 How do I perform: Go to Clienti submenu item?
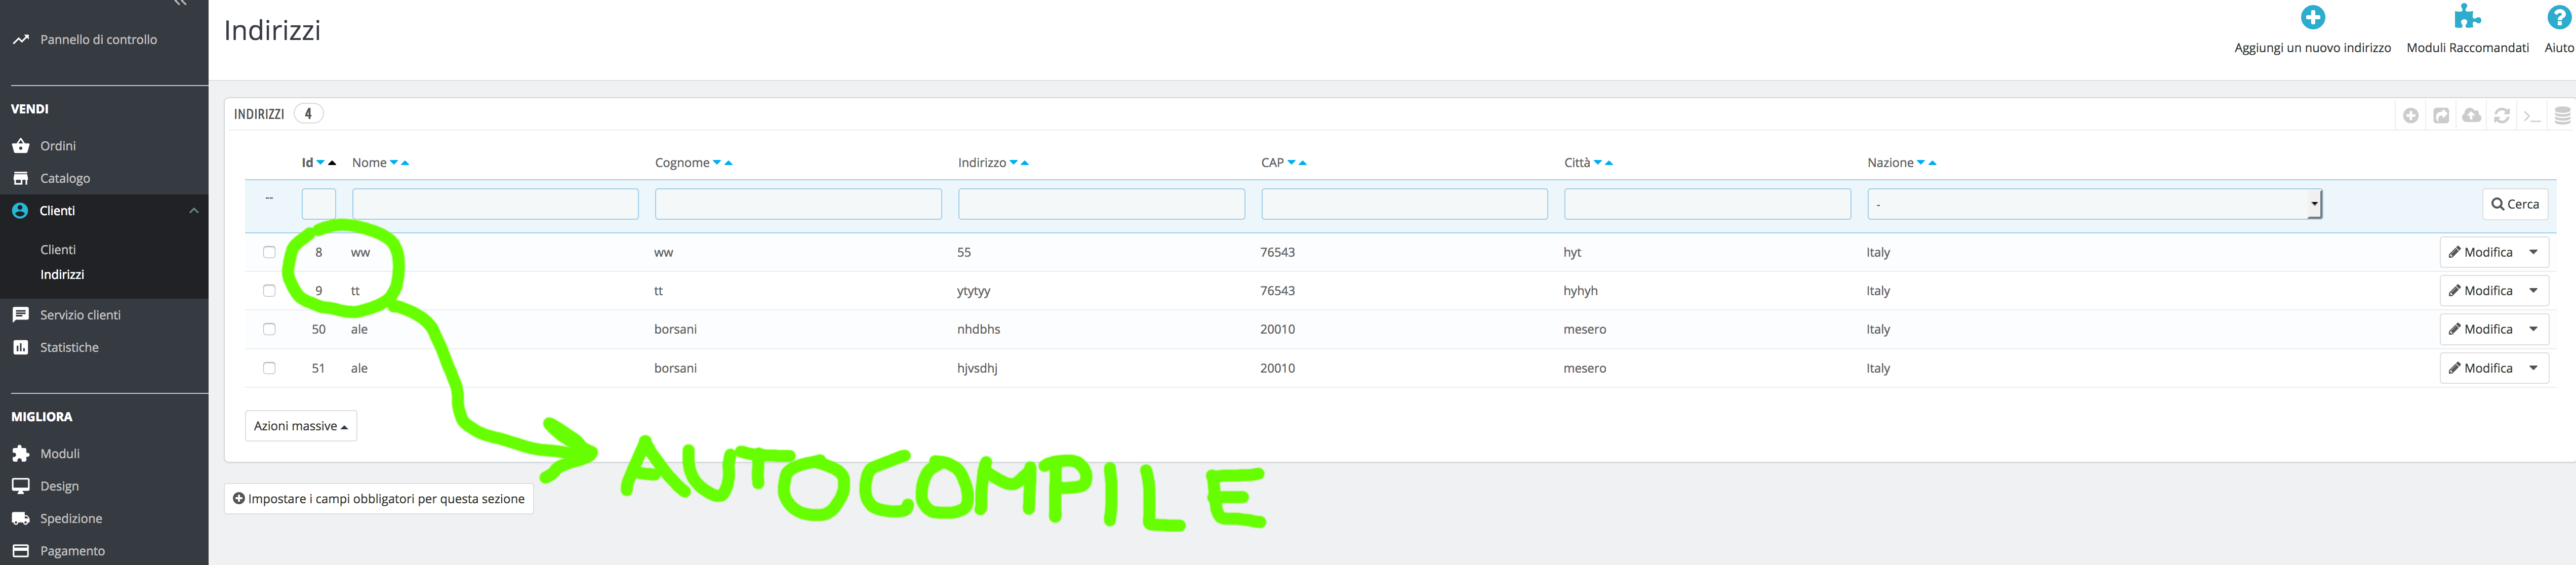(58, 250)
